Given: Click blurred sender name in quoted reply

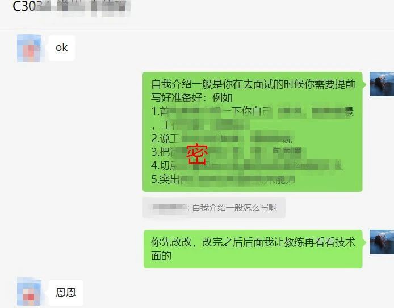Looking at the screenshot, I should pos(169,208).
